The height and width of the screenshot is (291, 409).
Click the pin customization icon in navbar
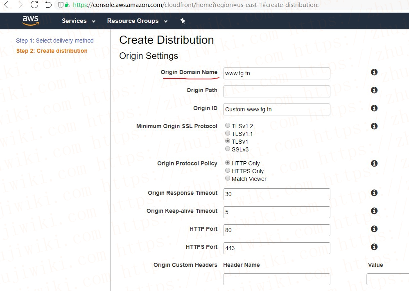pos(183,20)
